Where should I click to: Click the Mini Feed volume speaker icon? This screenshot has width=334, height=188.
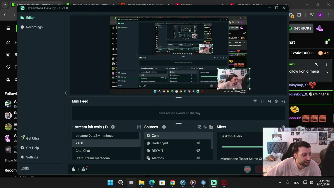click(283, 101)
